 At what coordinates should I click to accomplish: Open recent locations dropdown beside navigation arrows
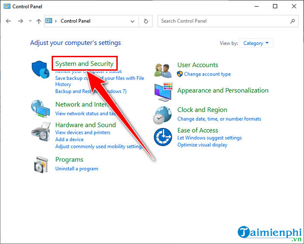(30, 21)
